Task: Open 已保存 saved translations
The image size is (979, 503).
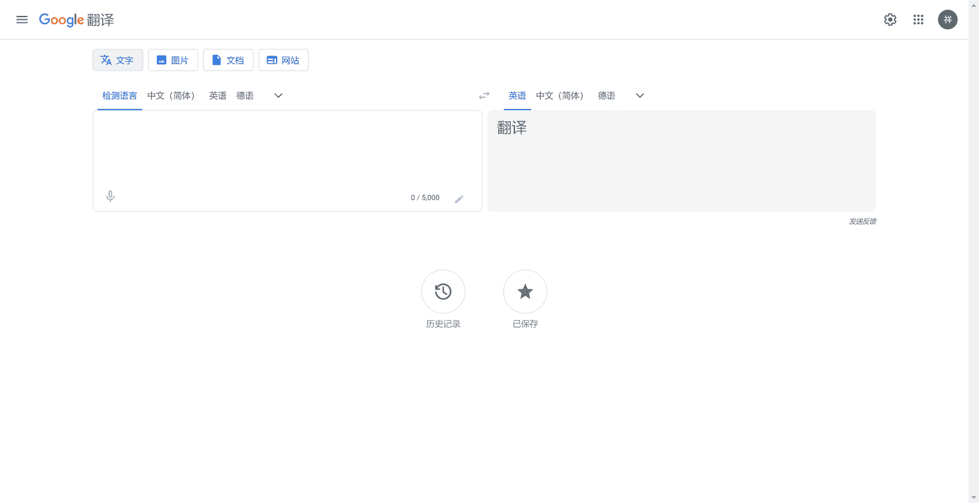Action: (525, 291)
